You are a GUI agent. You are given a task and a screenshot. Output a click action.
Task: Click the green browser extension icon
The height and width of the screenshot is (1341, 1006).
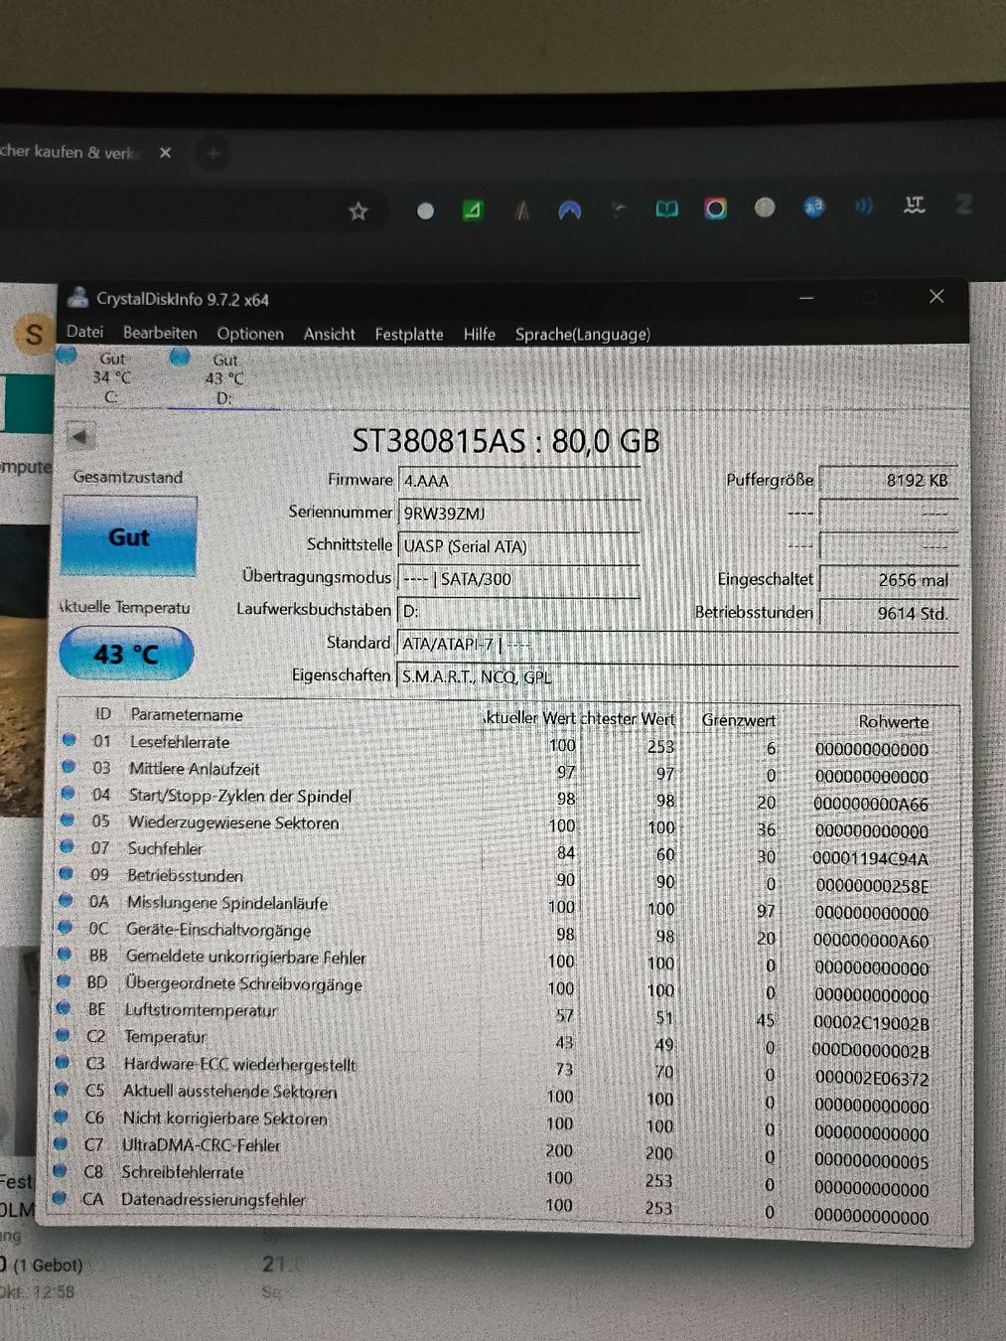473,210
